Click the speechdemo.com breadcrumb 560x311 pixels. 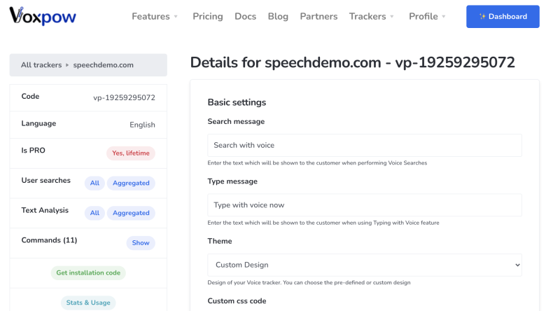click(x=103, y=65)
